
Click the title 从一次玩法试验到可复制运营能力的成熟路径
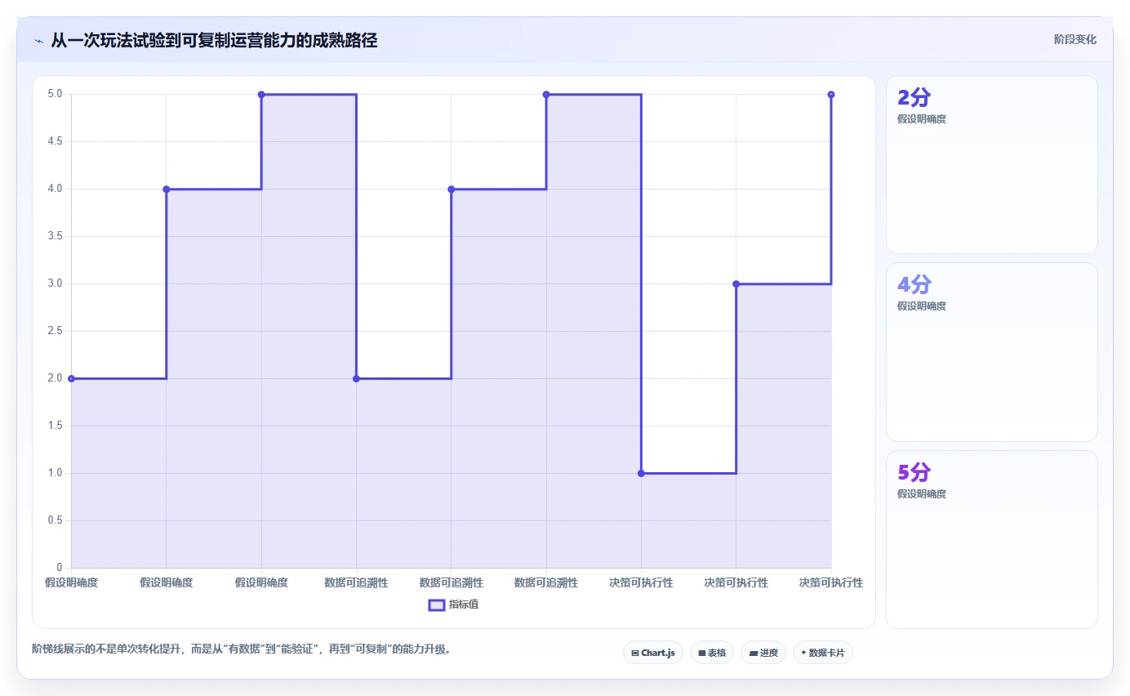pyautogui.click(x=214, y=41)
